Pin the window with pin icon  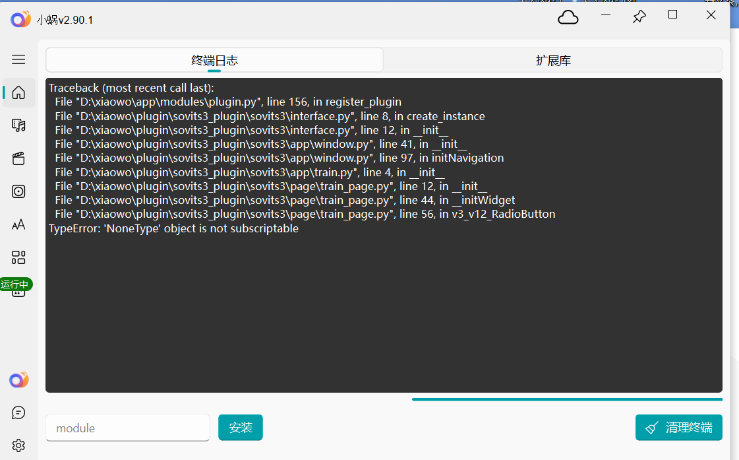639,16
